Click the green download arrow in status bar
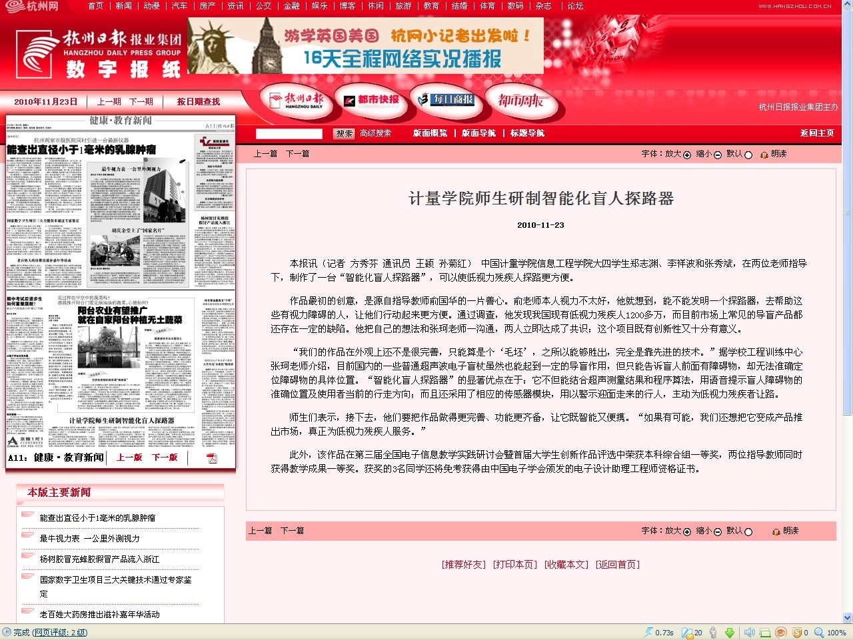This screenshot has height=640, width=853. pos(730,633)
